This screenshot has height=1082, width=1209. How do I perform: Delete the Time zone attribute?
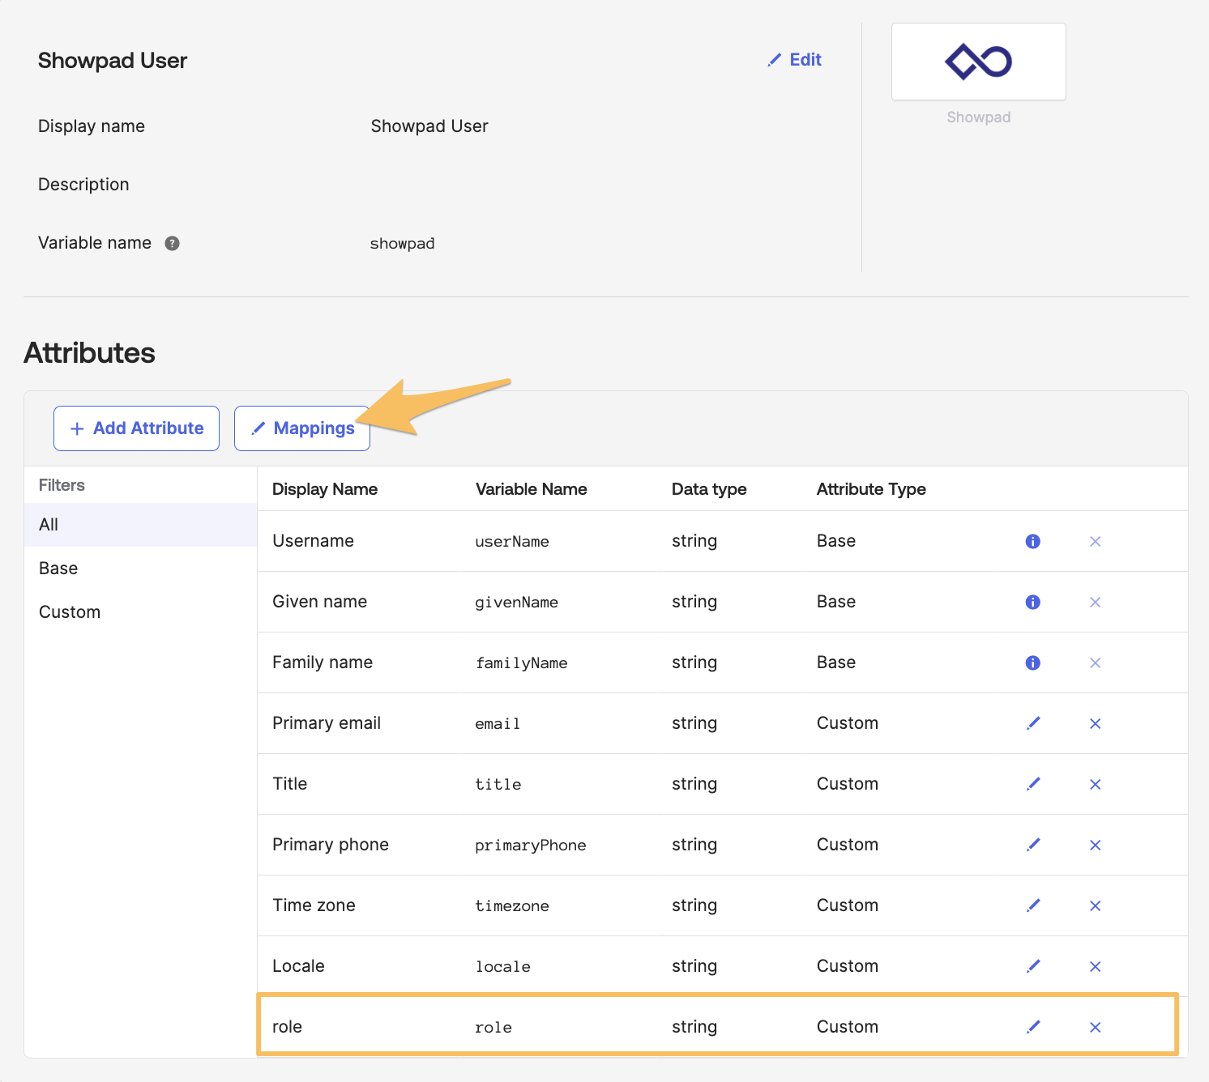[x=1095, y=905]
